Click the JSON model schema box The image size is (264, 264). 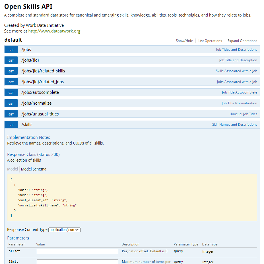[132, 198]
